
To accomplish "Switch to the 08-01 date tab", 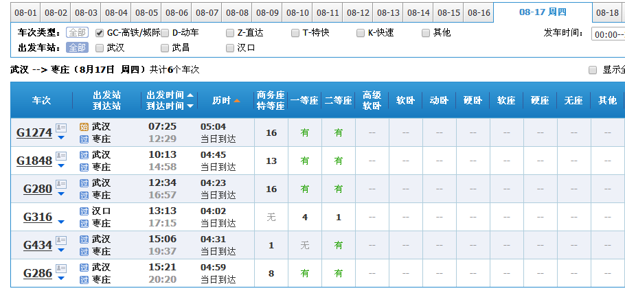I will point(25,13).
